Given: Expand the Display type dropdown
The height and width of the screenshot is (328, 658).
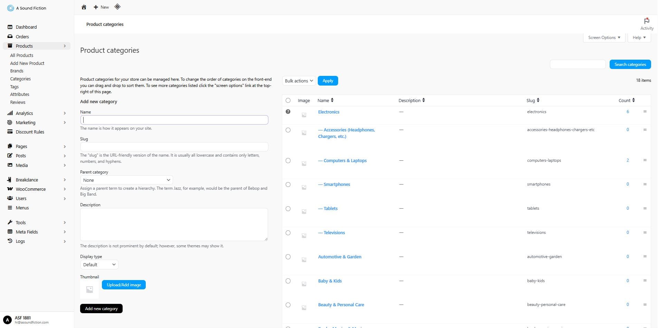Looking at the screenshot, I should [99, 265].
